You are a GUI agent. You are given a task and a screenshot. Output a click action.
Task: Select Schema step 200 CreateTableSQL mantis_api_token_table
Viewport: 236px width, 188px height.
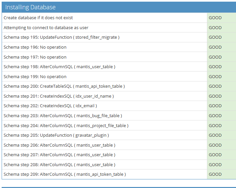click(64, 86)
